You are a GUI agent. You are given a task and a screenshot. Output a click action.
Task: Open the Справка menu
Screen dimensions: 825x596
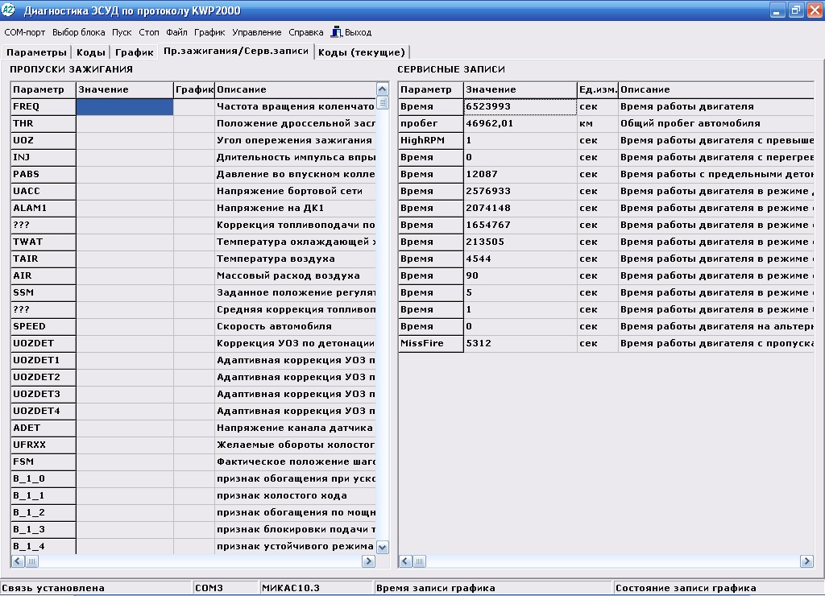point(305,32)
